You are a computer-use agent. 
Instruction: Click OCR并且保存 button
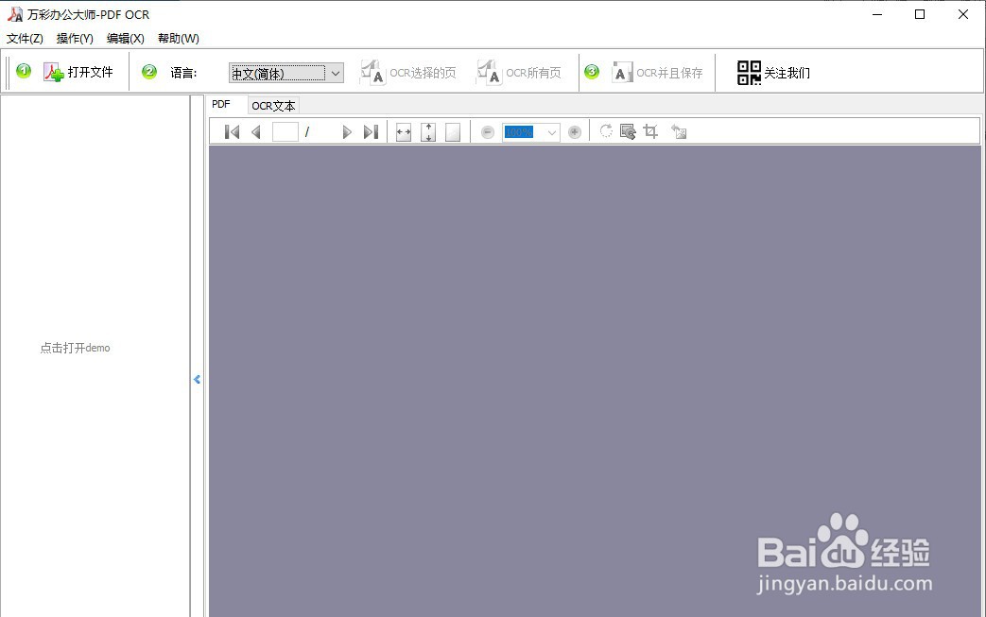(x=657, y=73)
